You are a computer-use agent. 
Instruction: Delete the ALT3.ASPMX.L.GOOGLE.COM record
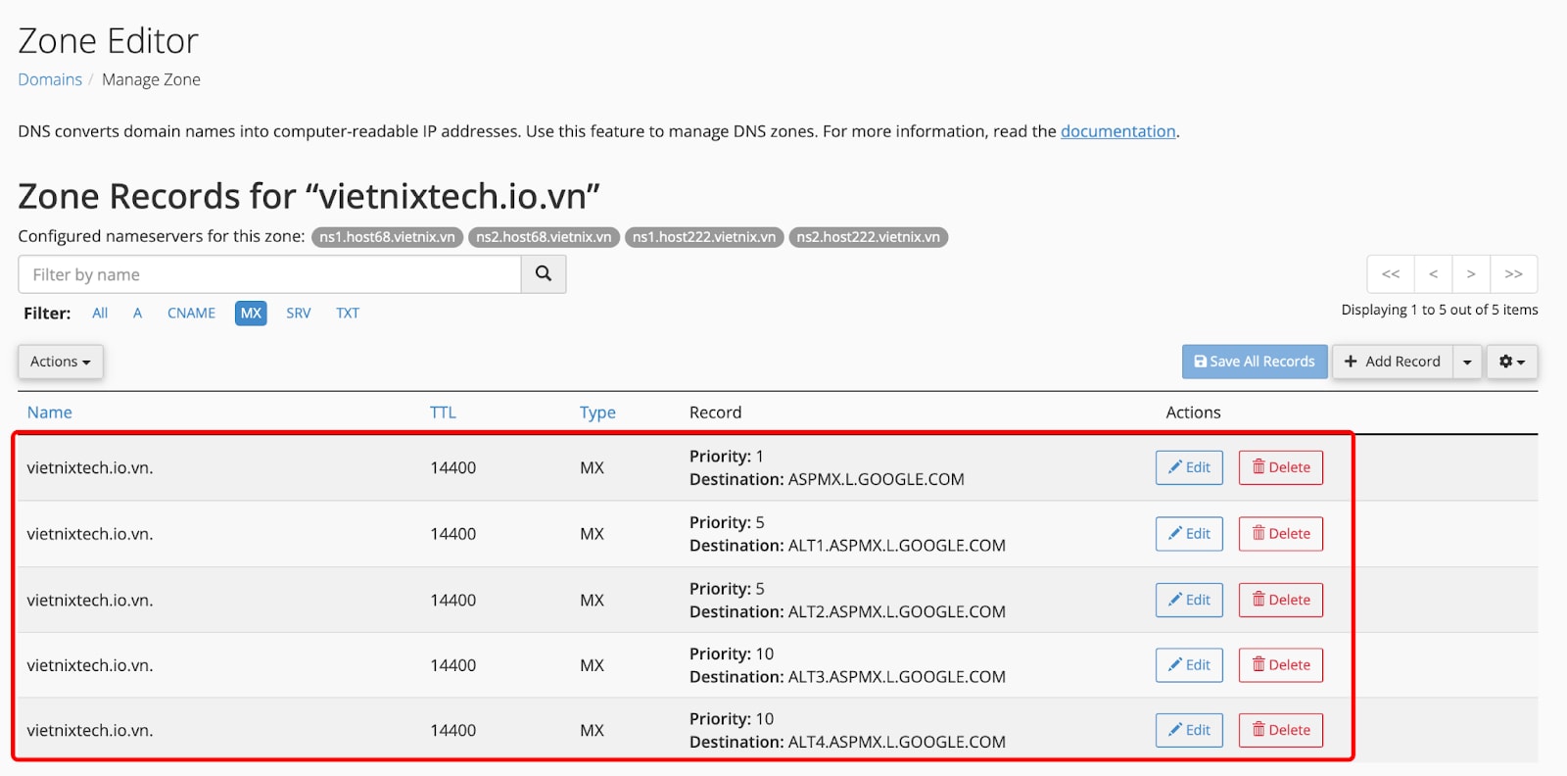click(1280, 665)
